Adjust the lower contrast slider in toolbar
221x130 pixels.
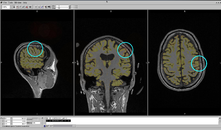click(74, 8)
